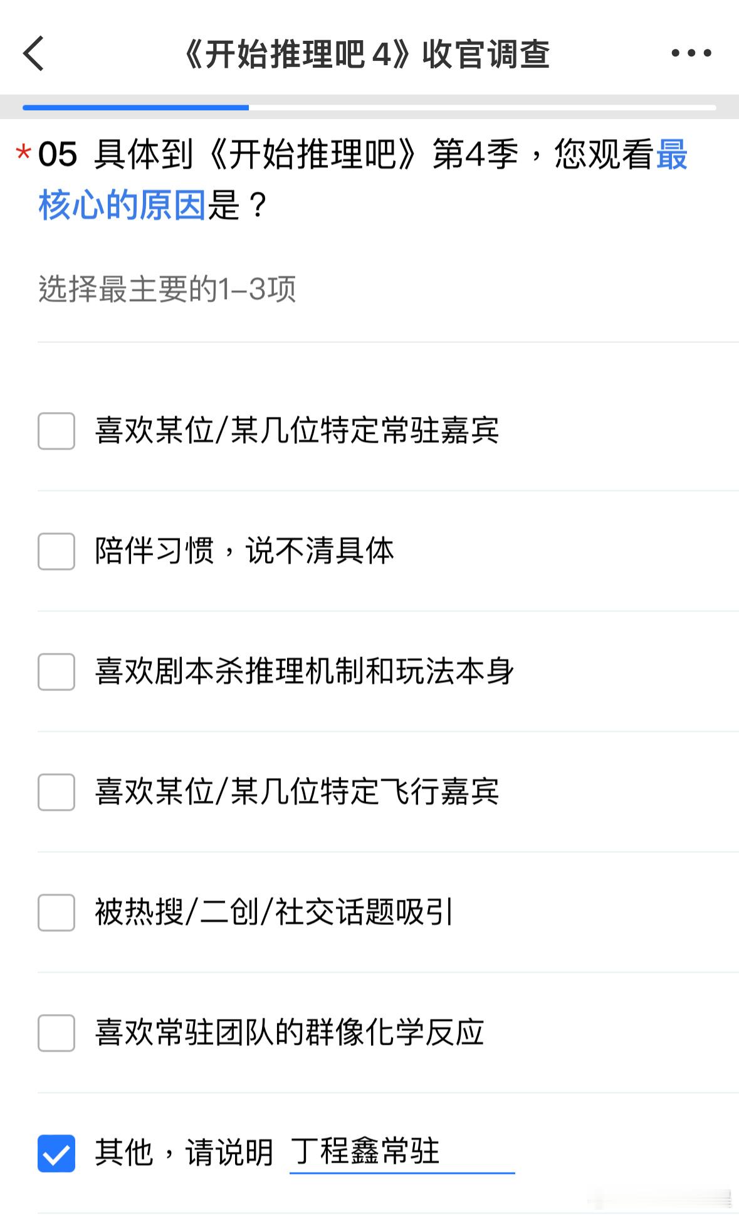Tick the 被热搜/二创/社交话题吸引 checkbox
Screen dimensions: 739x1216
point(56,912)
